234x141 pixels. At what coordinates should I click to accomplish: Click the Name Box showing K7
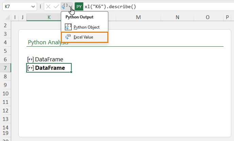click(19, 6)
